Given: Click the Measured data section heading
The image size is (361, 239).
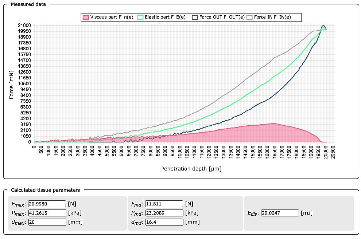Looking at the screenshot, I should click(28, 4).
